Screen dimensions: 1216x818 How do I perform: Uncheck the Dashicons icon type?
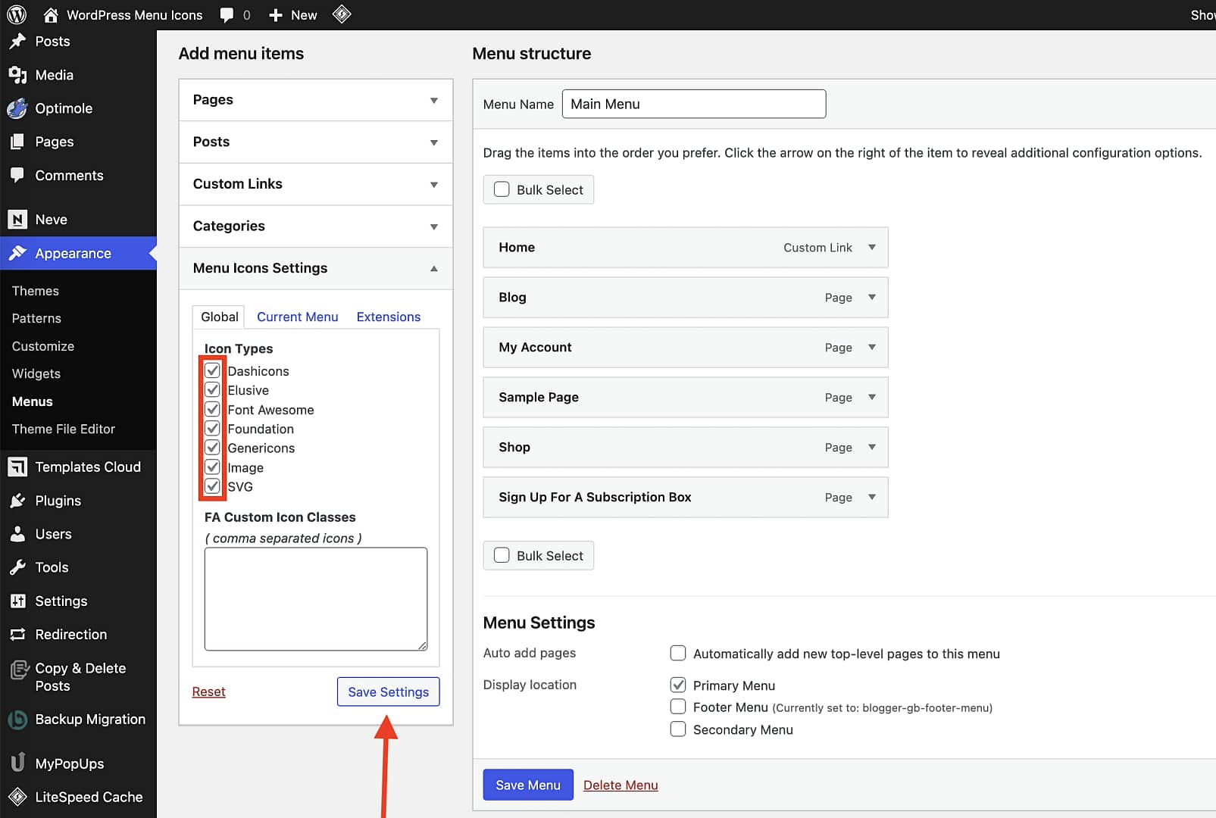point(213,370)
